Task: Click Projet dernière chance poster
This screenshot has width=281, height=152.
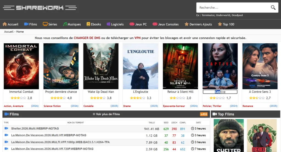Action: (61, 66)
